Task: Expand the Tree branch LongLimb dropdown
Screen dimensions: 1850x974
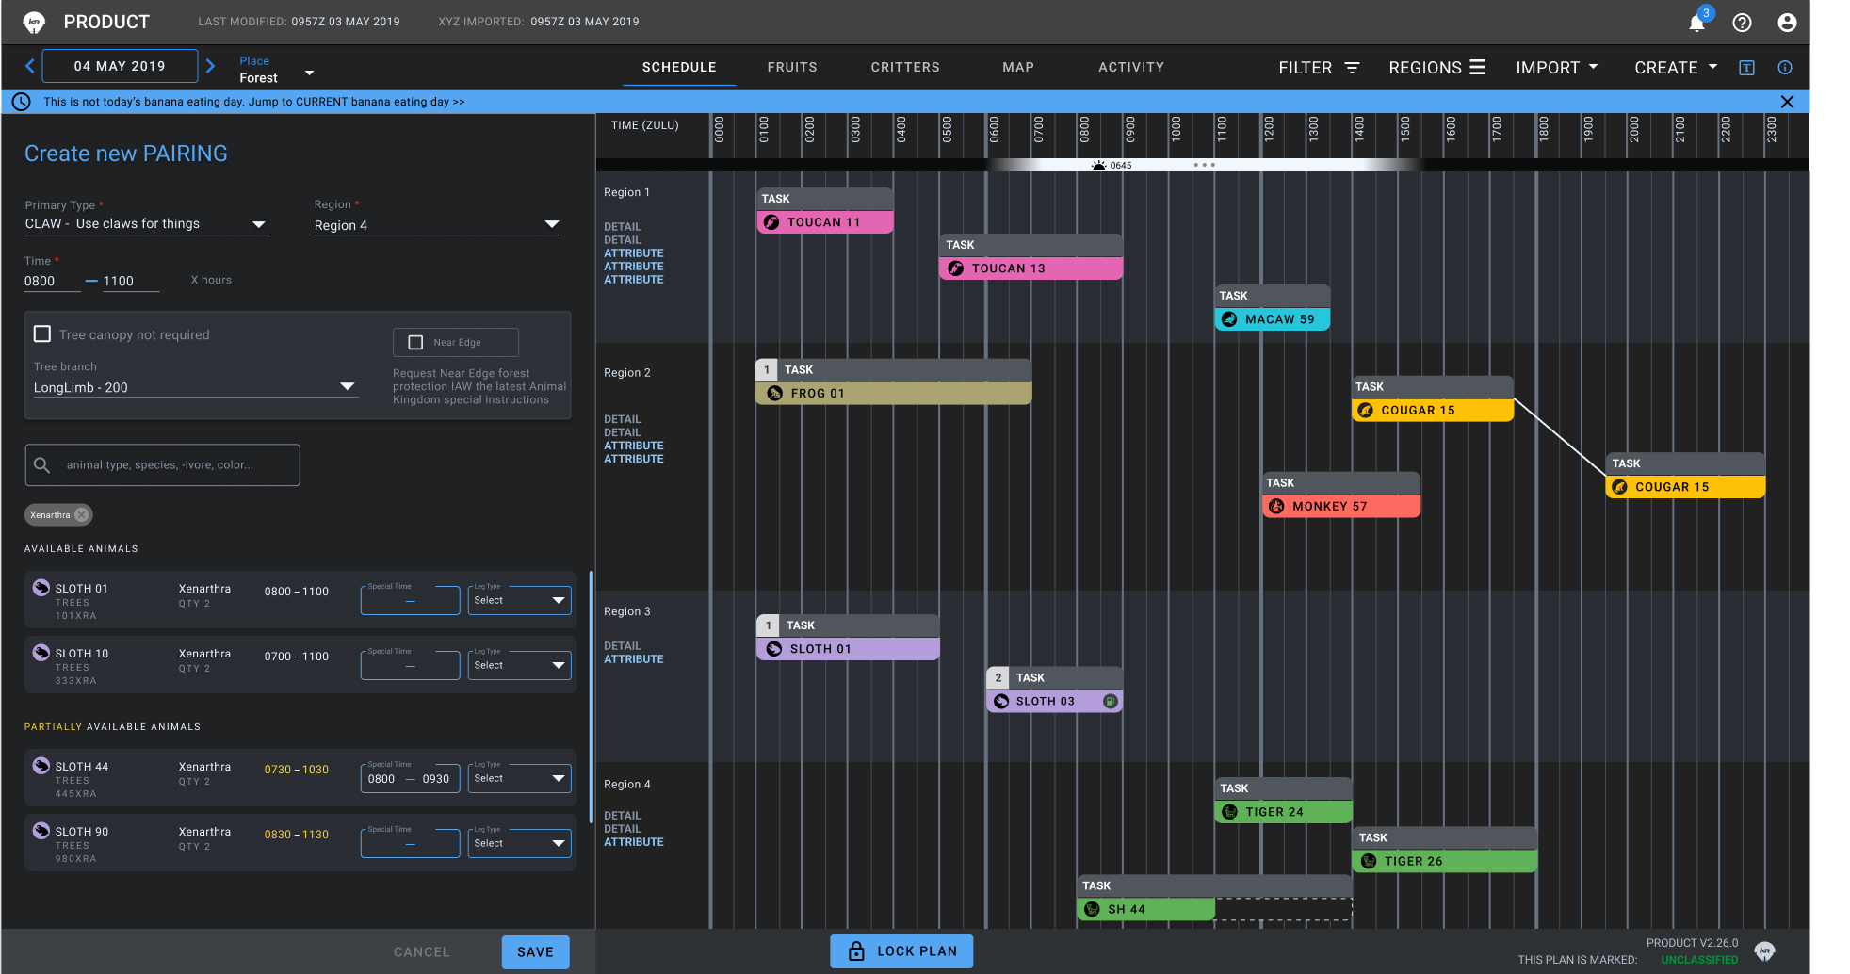Action: pos(195,387)
